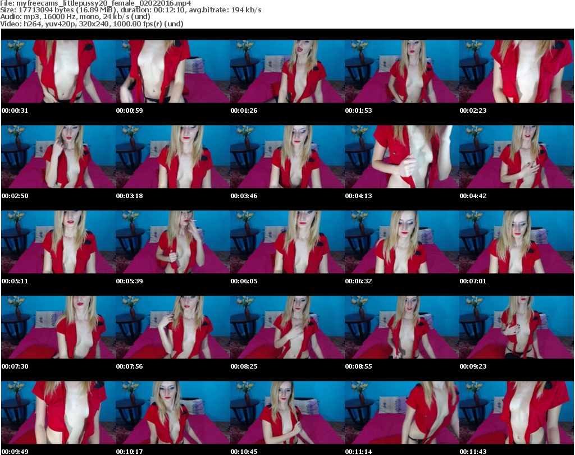
Task: Click the 'Size: 17713094 bytes' header line
Action: coord(130,10)
